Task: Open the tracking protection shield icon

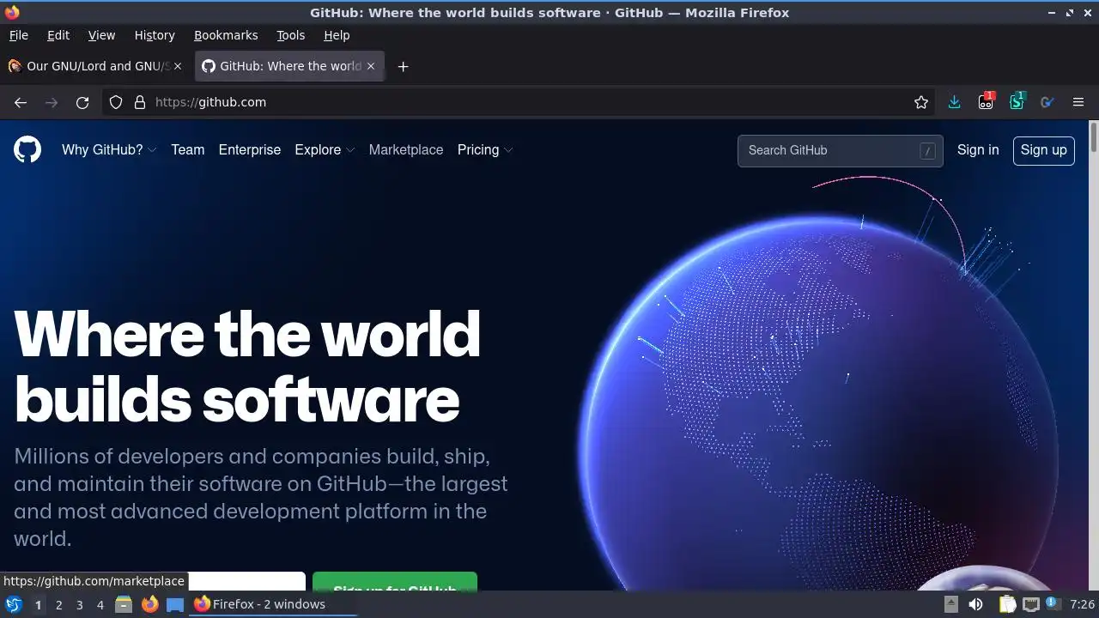Action: (x=116, y=102)
